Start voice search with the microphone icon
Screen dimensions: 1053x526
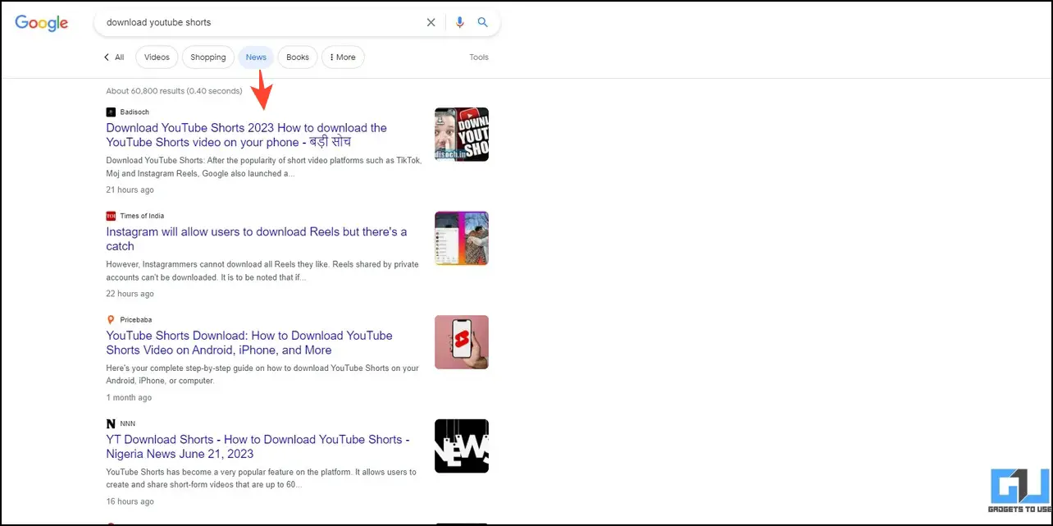(x=460, y=23)
